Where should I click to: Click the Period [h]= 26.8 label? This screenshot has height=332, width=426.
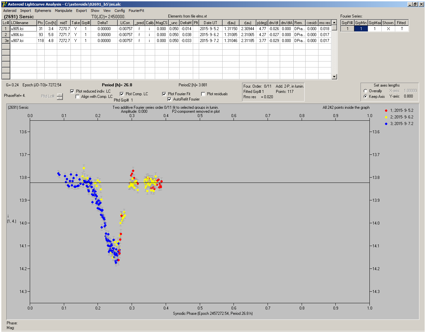click(117, 85)
